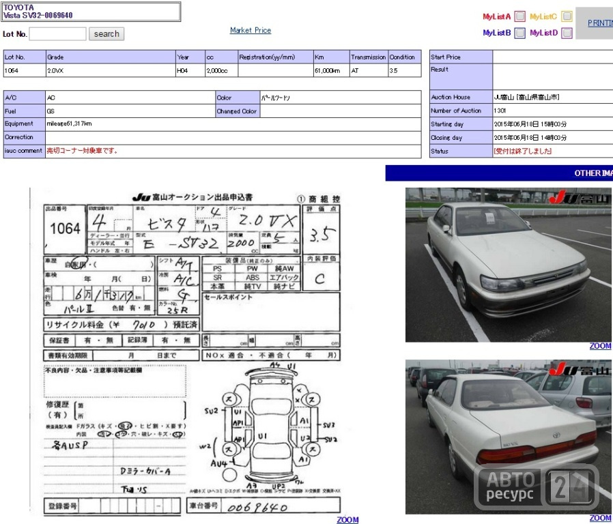Open ZOOM link under rear car photo

tap(600, 518)
